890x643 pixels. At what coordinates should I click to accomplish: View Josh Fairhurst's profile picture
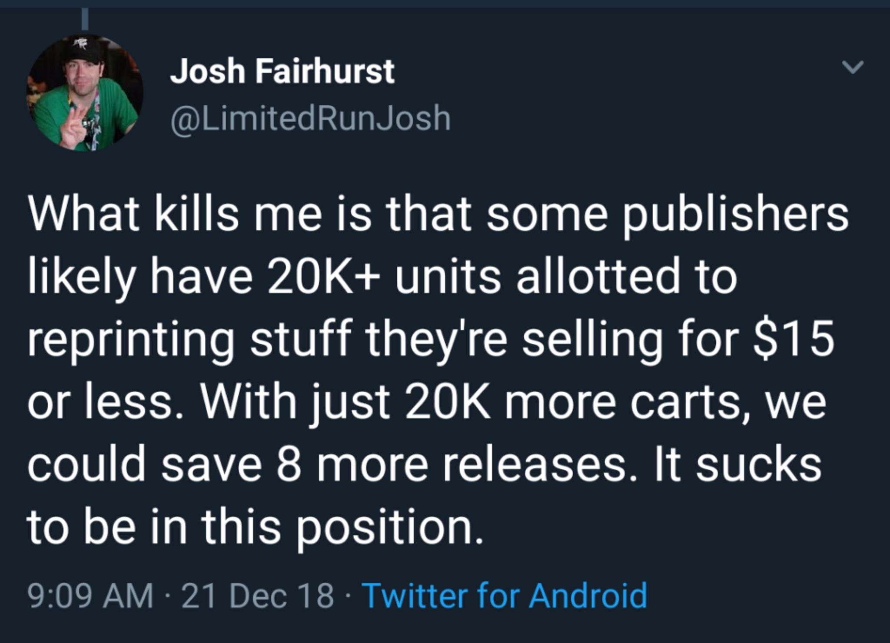pyautogui.click(x=86, y=93)
